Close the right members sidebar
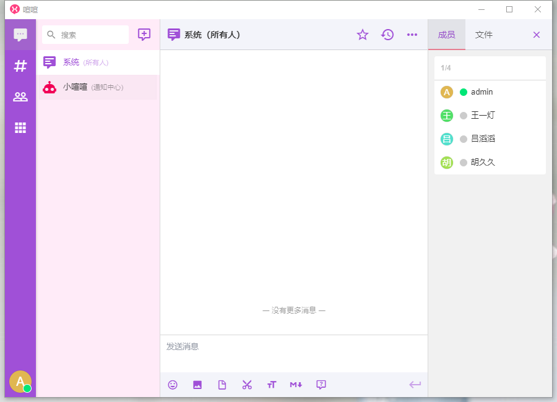This screenshot has height=402, width=557. pyautogui.click(x=537, y=35)
